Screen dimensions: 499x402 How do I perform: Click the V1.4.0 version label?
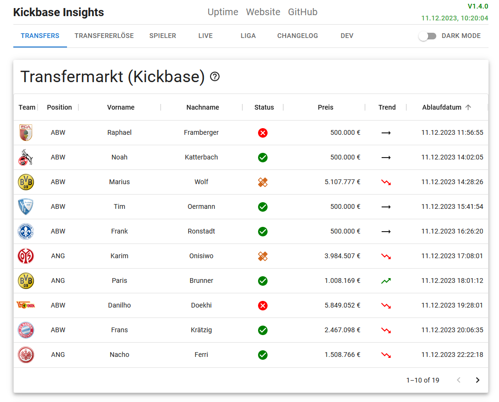point(478,6)
